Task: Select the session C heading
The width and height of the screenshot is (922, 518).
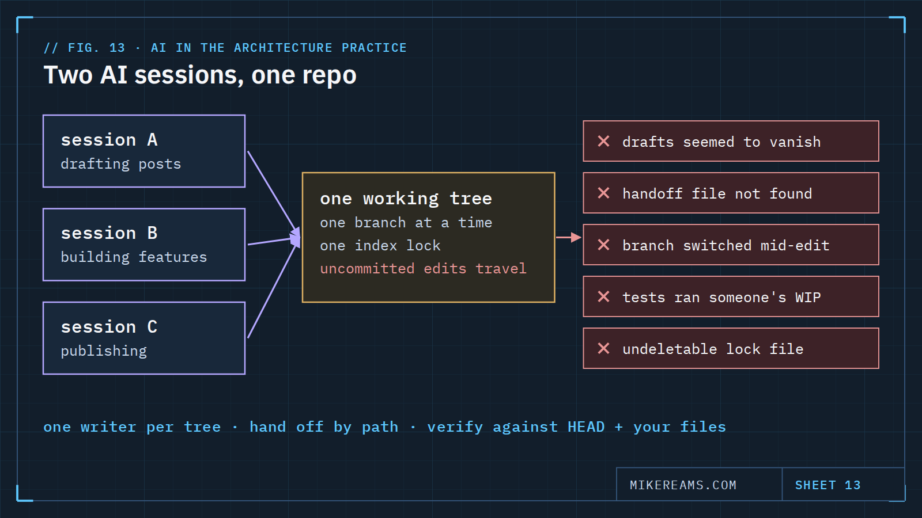Action: pyautogui.click(x=109, y=327)
